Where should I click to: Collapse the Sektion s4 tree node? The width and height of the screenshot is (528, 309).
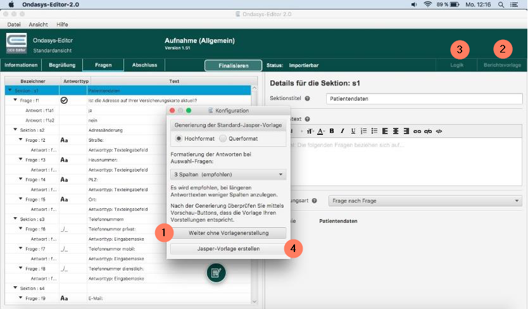click(x=15, y=287)
